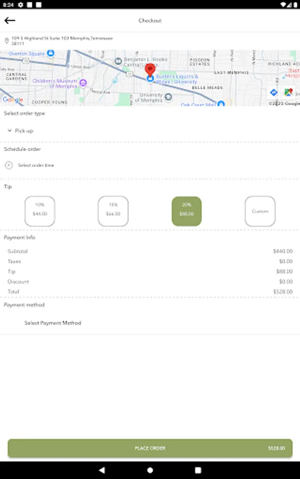Tap Android recent apps button
This screenshot has width=300, height=479.
pos(198,470)
